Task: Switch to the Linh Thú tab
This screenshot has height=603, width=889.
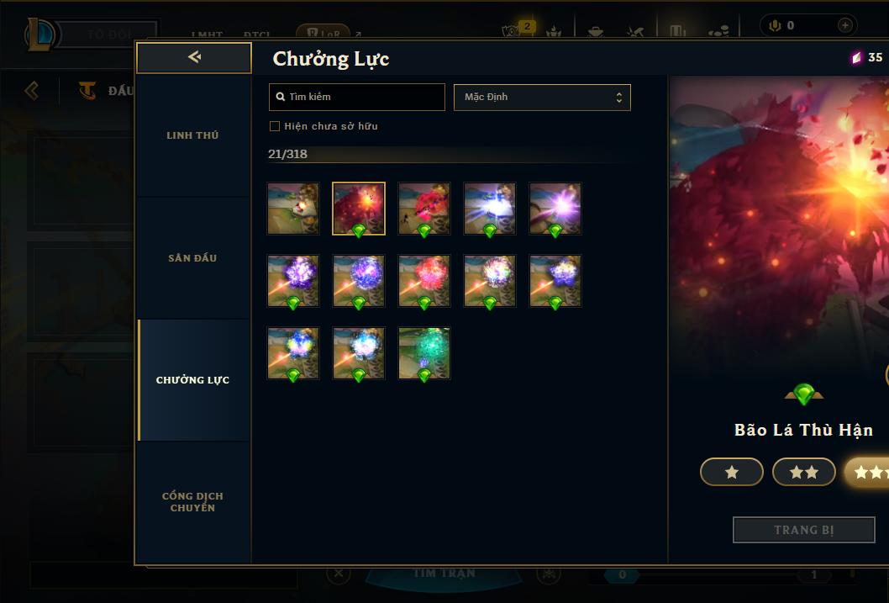Action: coord(193,135)
